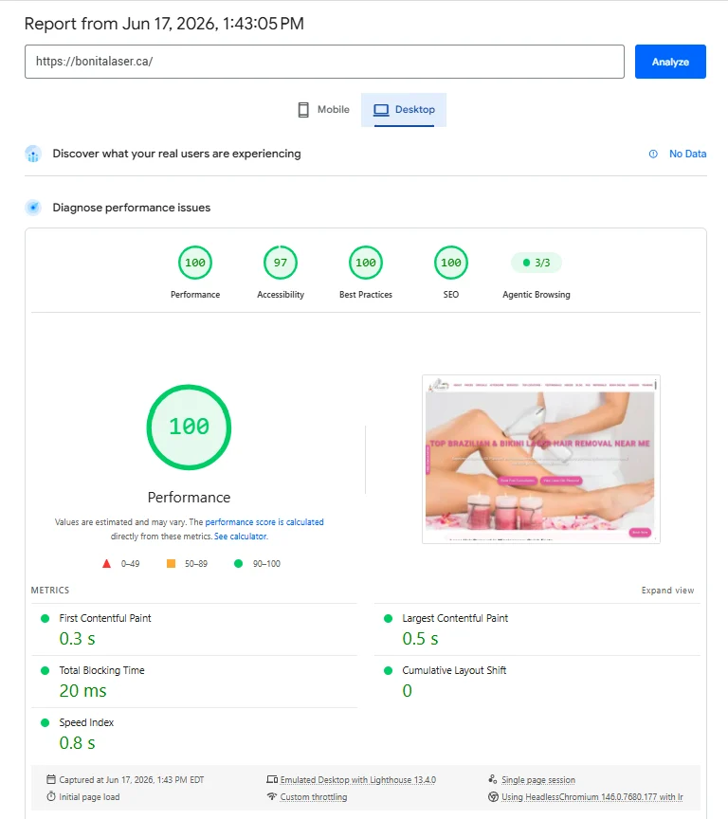Image resolution: width=728 pixels, height=819 pixels.
Task: Click the 20 ms Total Blocking Time value
Action: click(83, 691)
